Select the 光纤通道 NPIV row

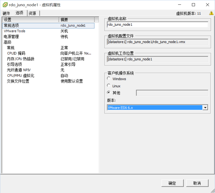48,70
